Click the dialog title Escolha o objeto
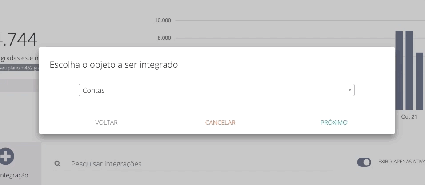The width and height of the screenshot is (425, 185). click(114, 65)
